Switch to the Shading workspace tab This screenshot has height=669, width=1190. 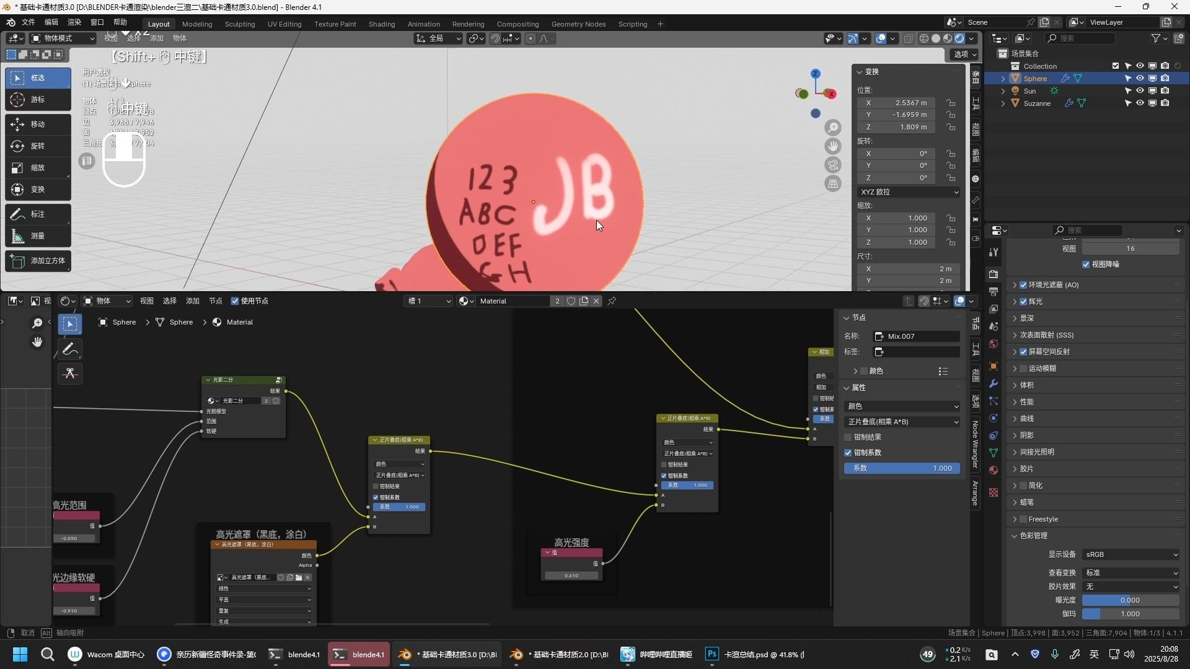[x=382, y=24]
